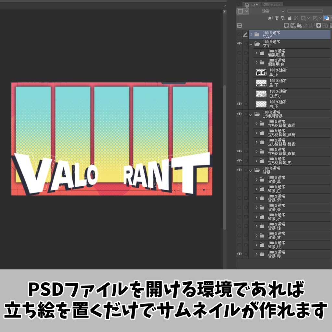
Task: Create a new raster layer
Action: 287,25
